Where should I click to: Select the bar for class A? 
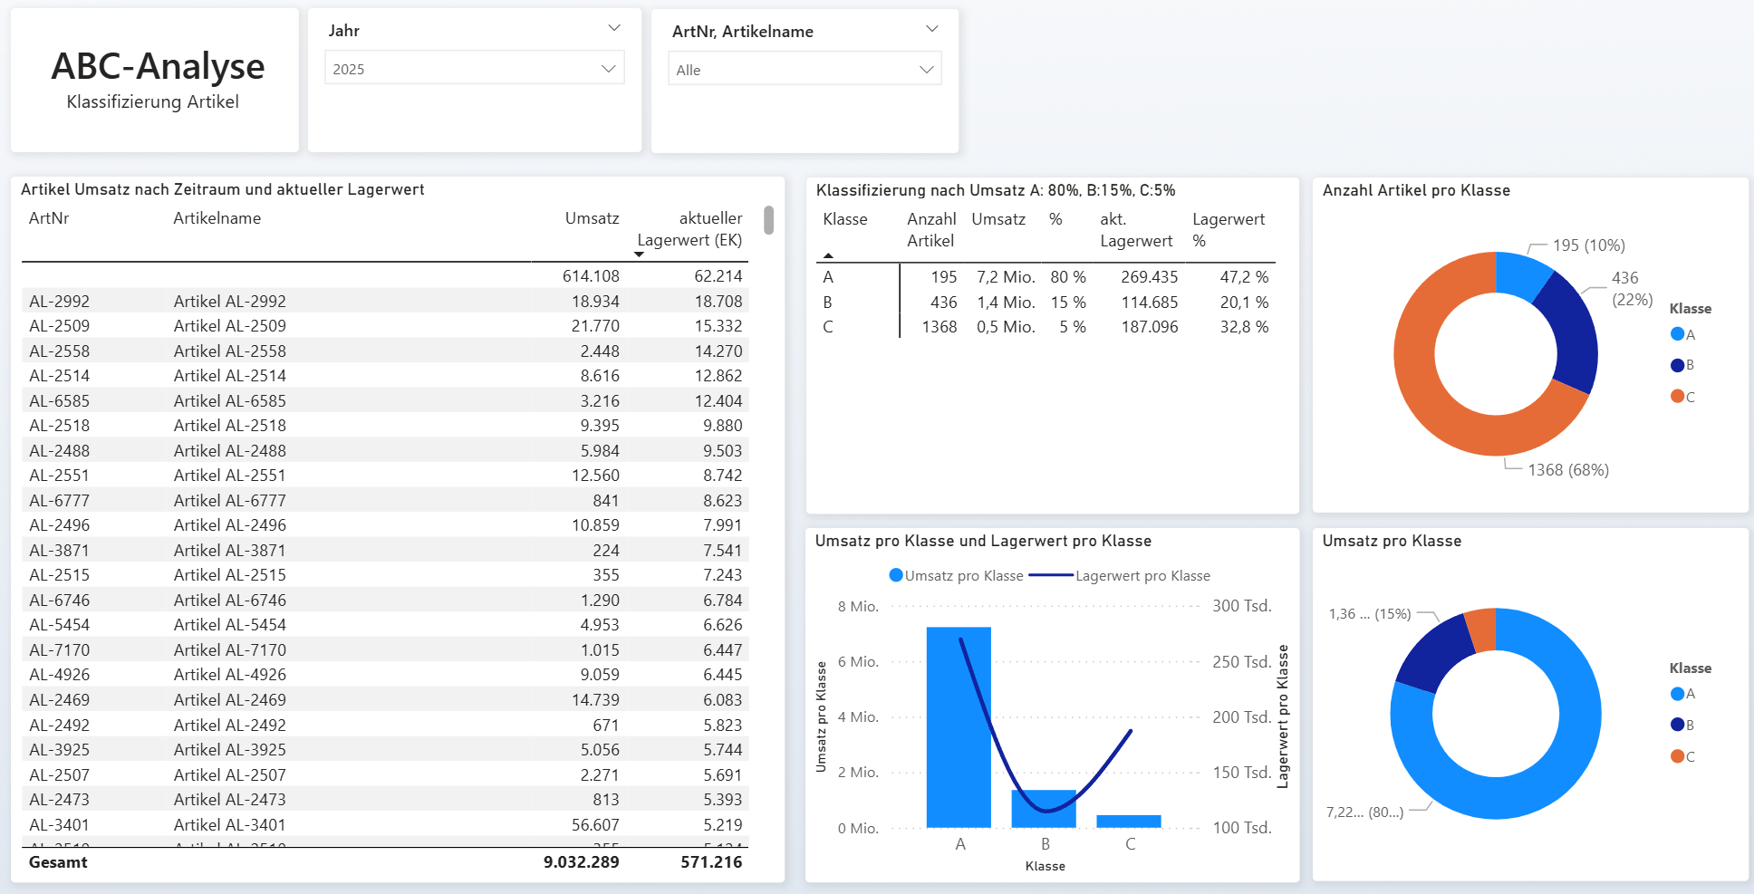point(959,726)
